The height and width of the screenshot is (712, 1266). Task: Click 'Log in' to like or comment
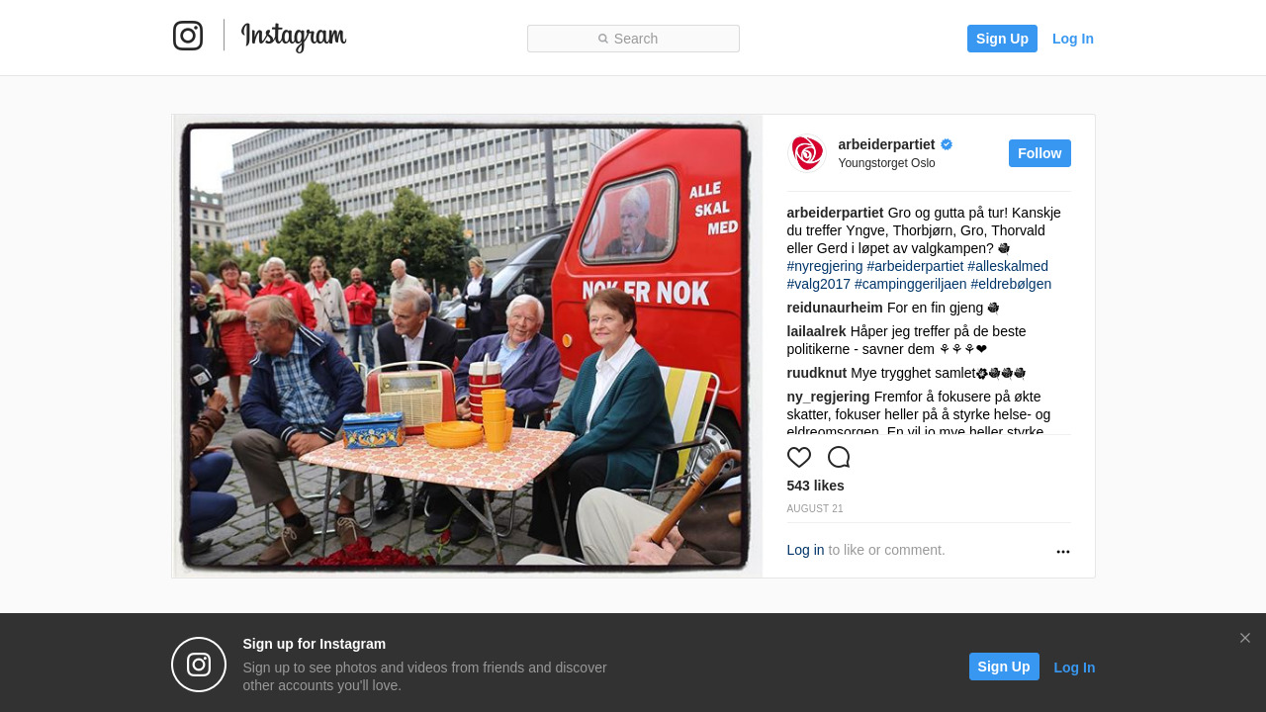pos(805,550)
